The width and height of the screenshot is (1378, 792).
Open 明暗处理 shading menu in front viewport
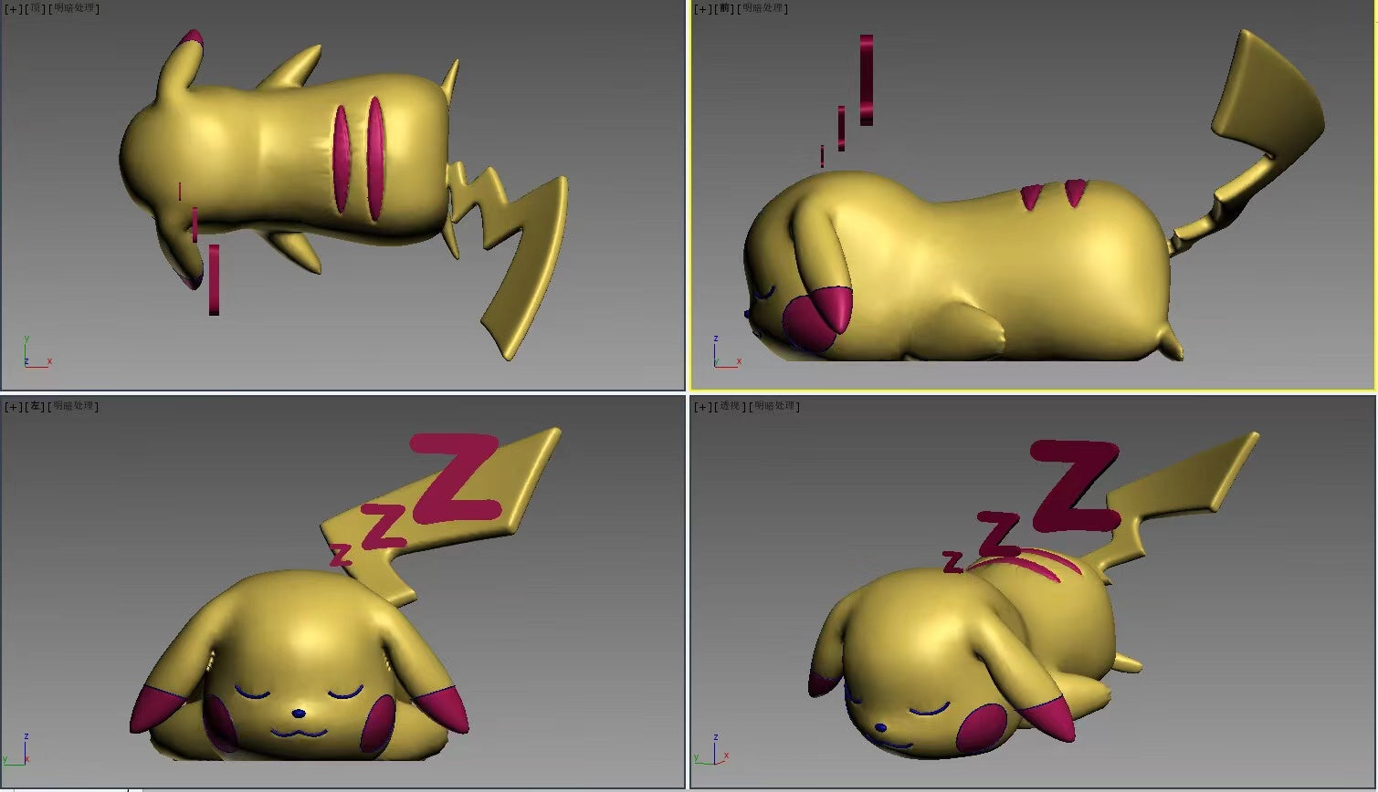(765, 9)
